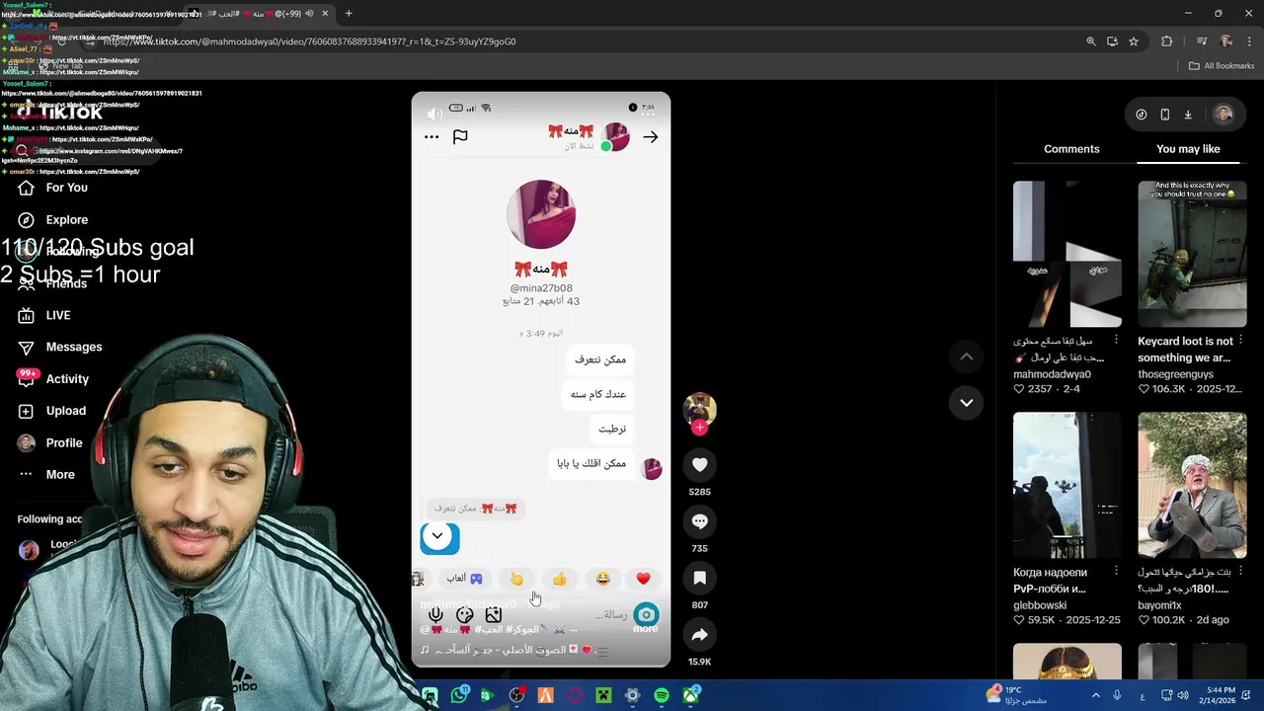The image size is (1264, 711).
Task: Like the TikTok video via heart icon
Action: click(x=699, y=464)
